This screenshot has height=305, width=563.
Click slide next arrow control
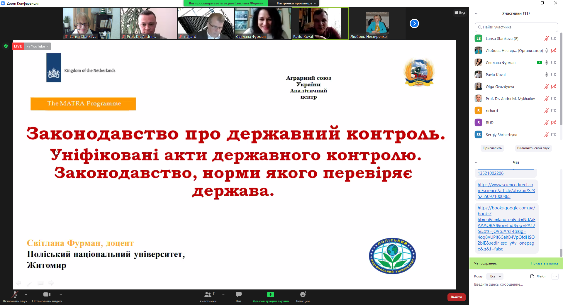51,283
